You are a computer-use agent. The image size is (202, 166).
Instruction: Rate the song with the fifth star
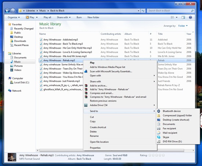point(163,155)
